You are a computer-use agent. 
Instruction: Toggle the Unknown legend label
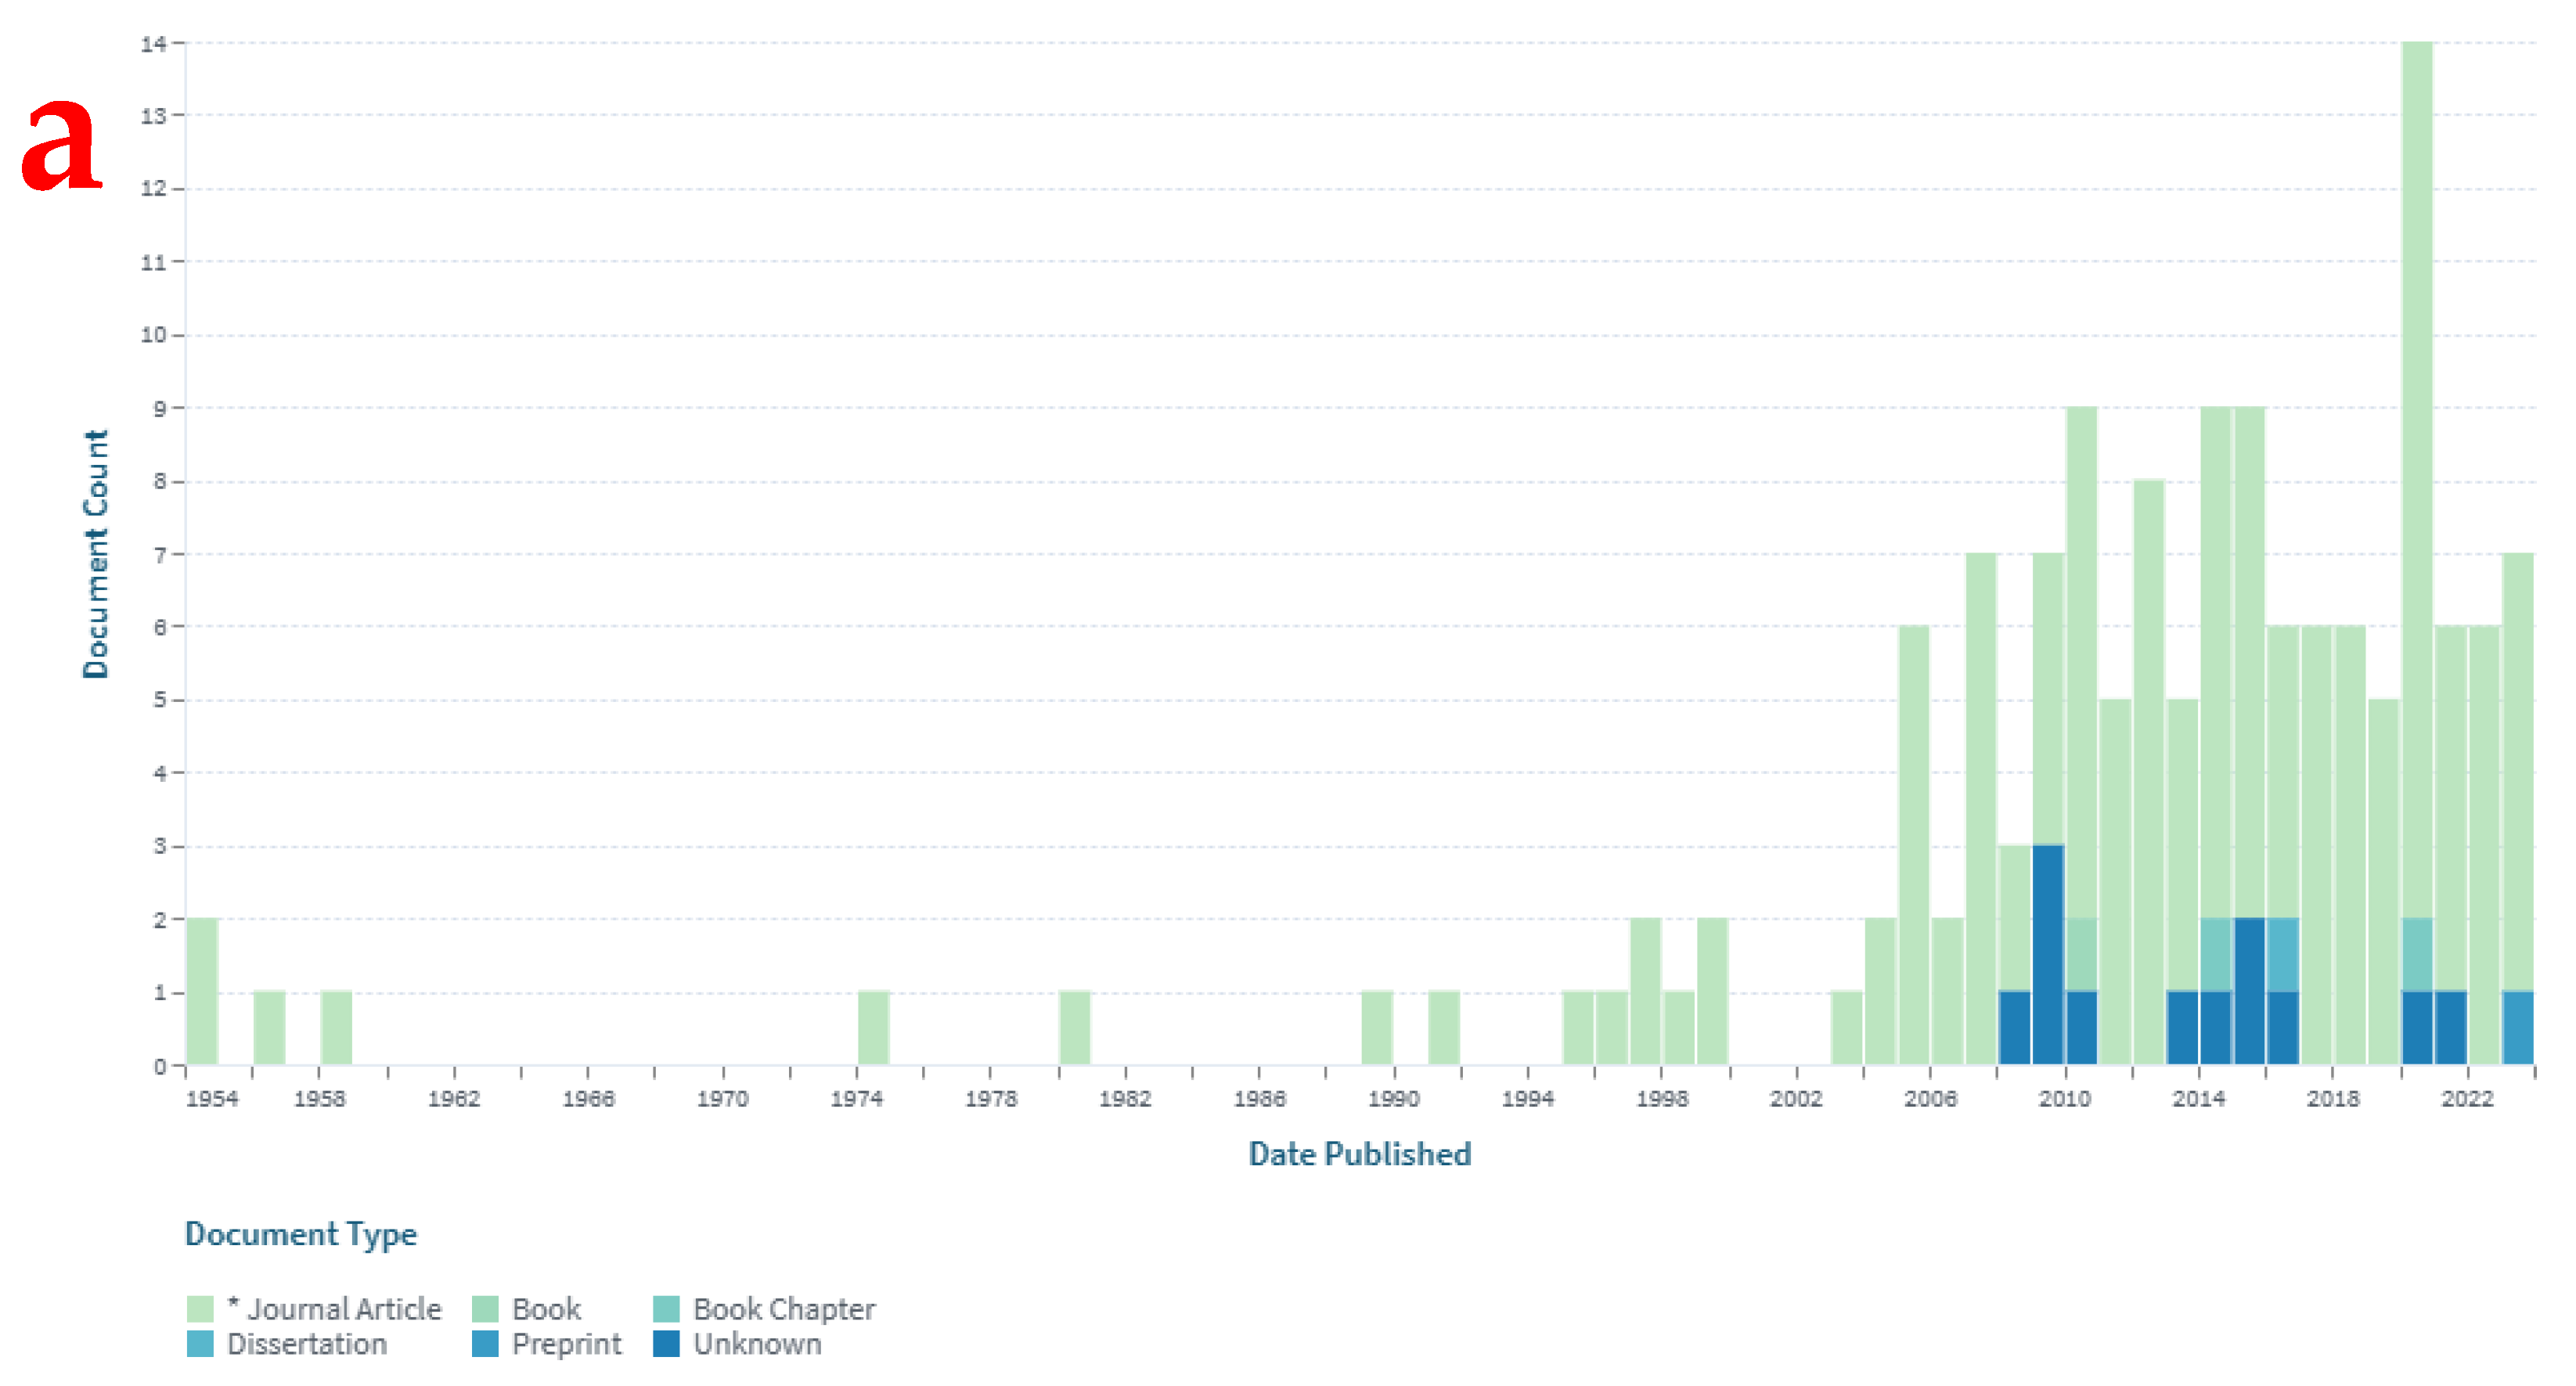point(757,1343)
